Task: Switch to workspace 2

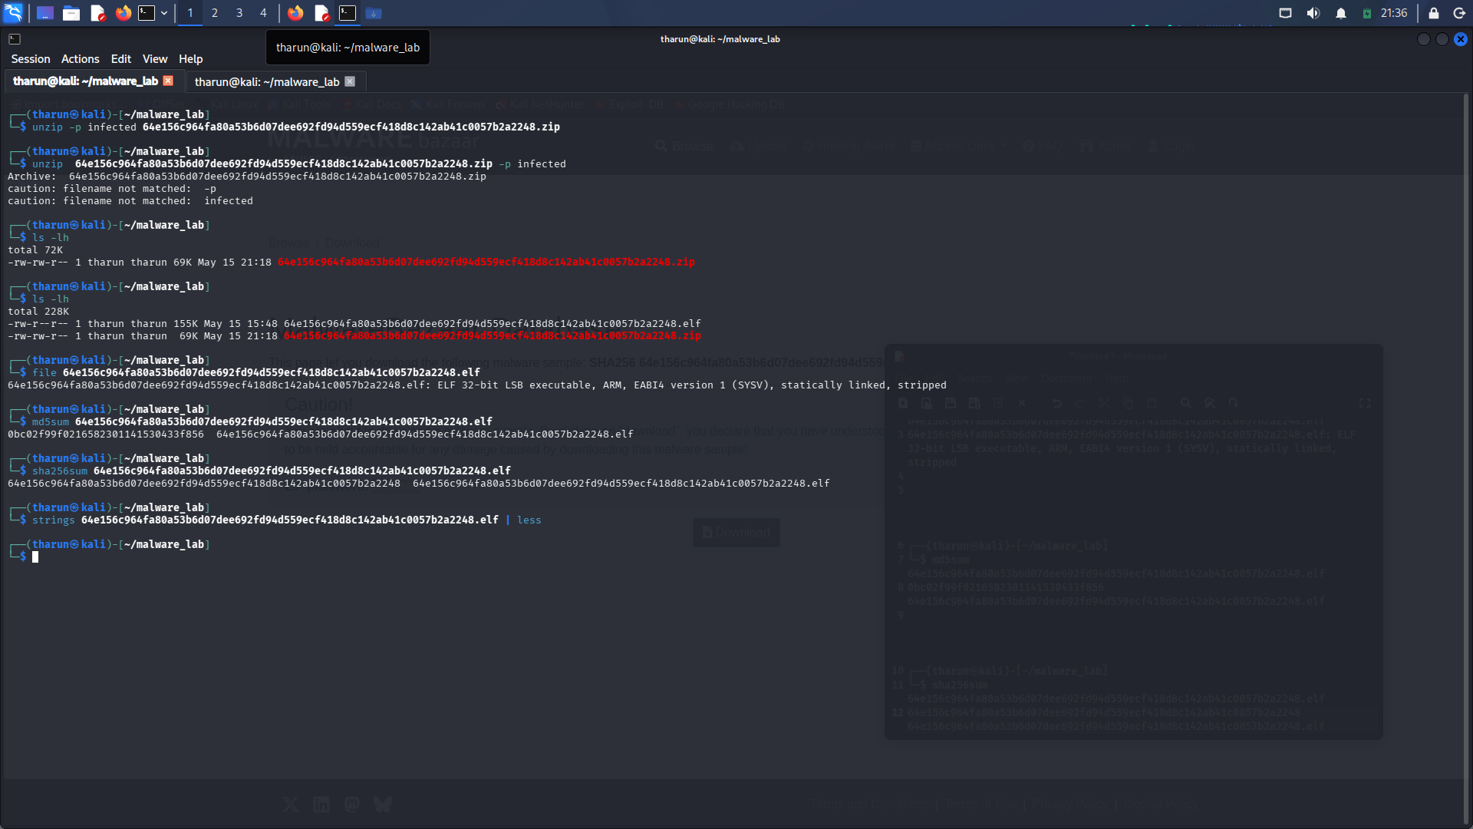Action: coord(215,13)
